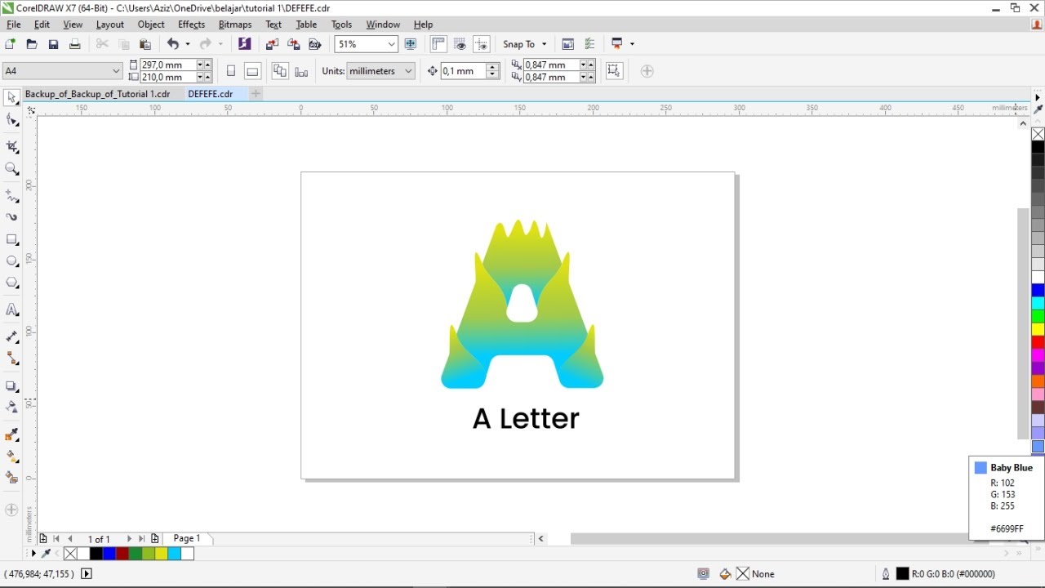Toggle Show grid button
This screenshot has width=1045, height=588.
click(460, 44)
